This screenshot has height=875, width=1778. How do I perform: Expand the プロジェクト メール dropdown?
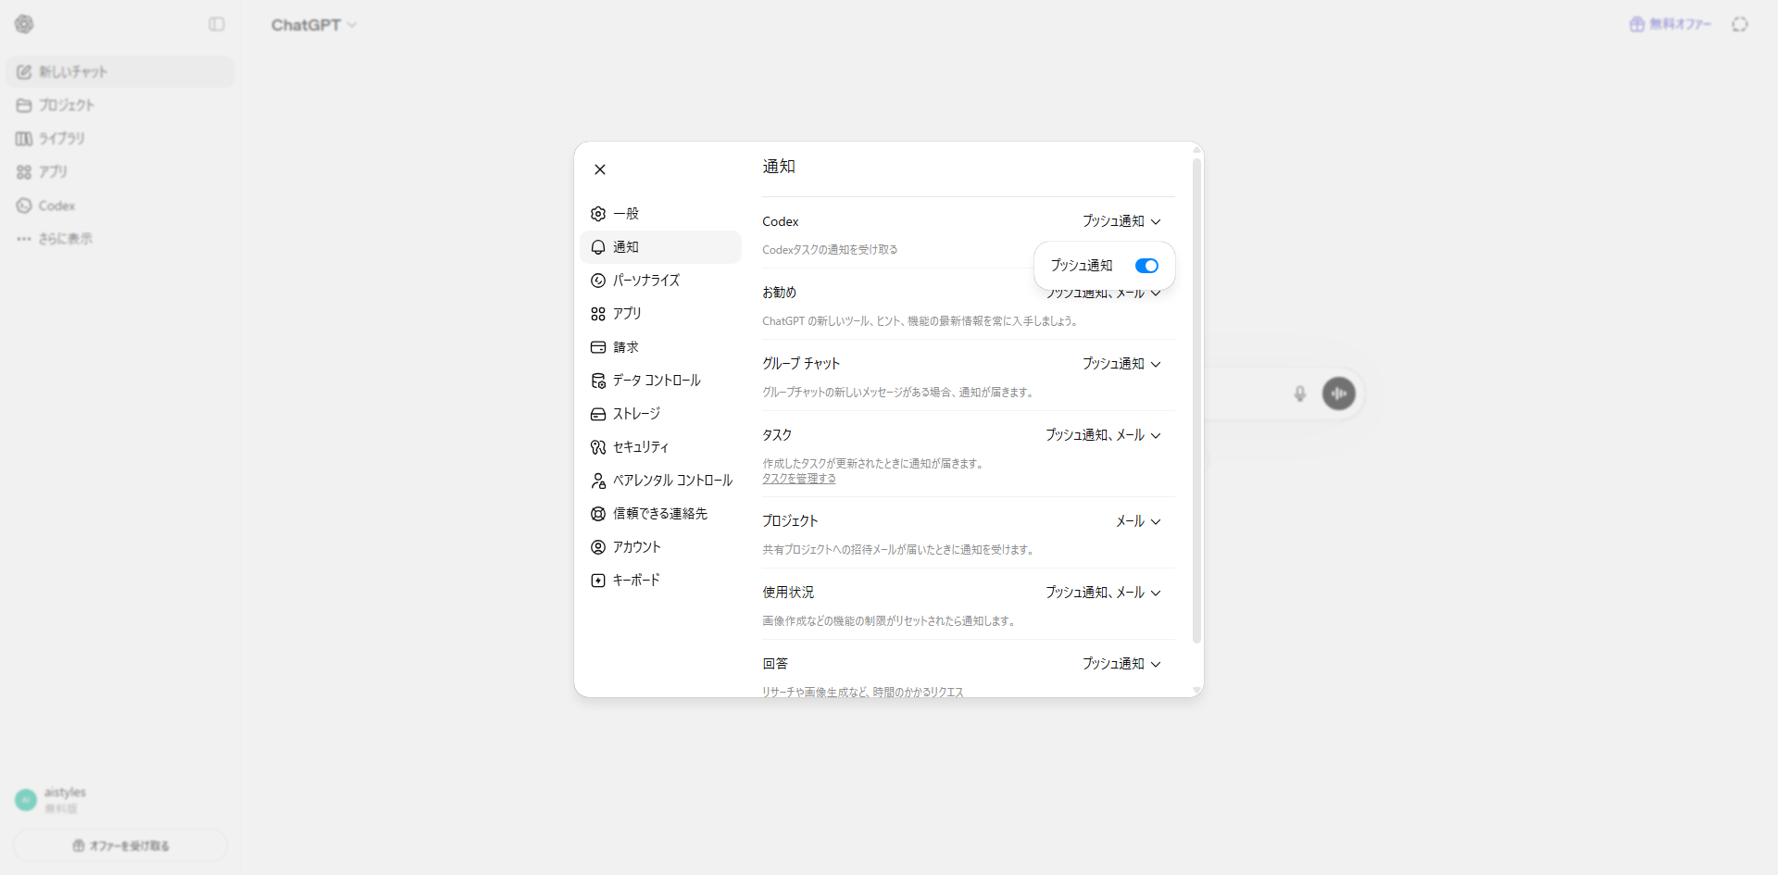1138,521
